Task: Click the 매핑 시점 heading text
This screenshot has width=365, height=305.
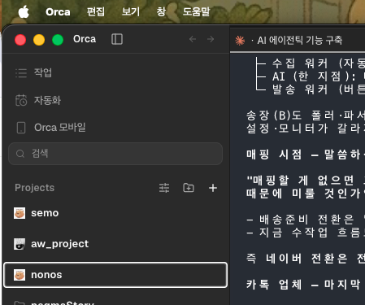Action: 274,155
